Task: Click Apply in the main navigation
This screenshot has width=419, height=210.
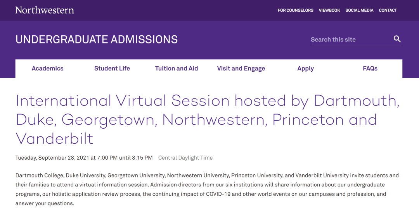Action: (x=305, y=69)
